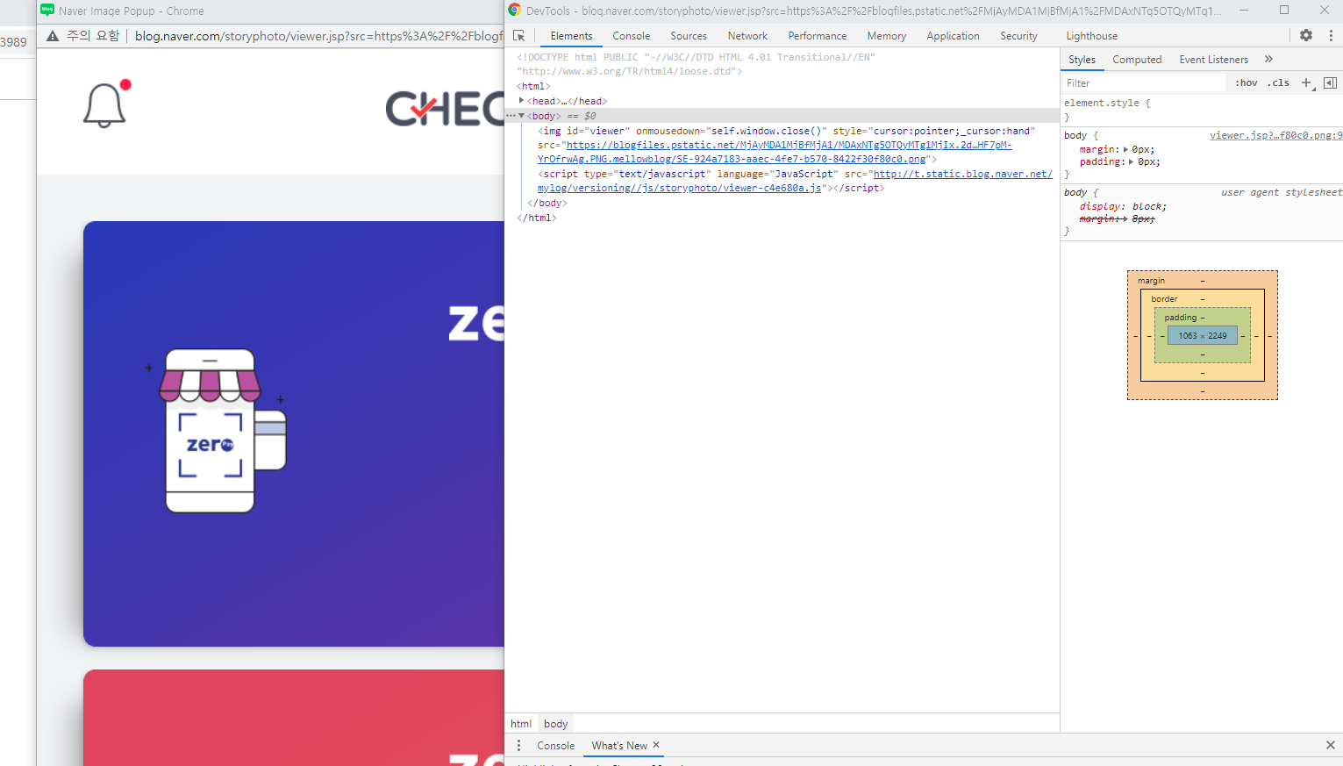Screen dimensions: 1343x766
Task: Open the Application panel tab
Action: [x=953, y=36]
